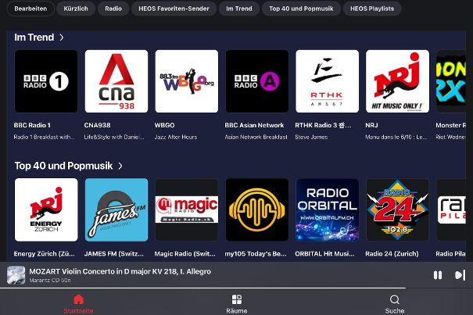Click 'WBGO' station name
Viewport: 473px width, 315px height.
point(164,125)
